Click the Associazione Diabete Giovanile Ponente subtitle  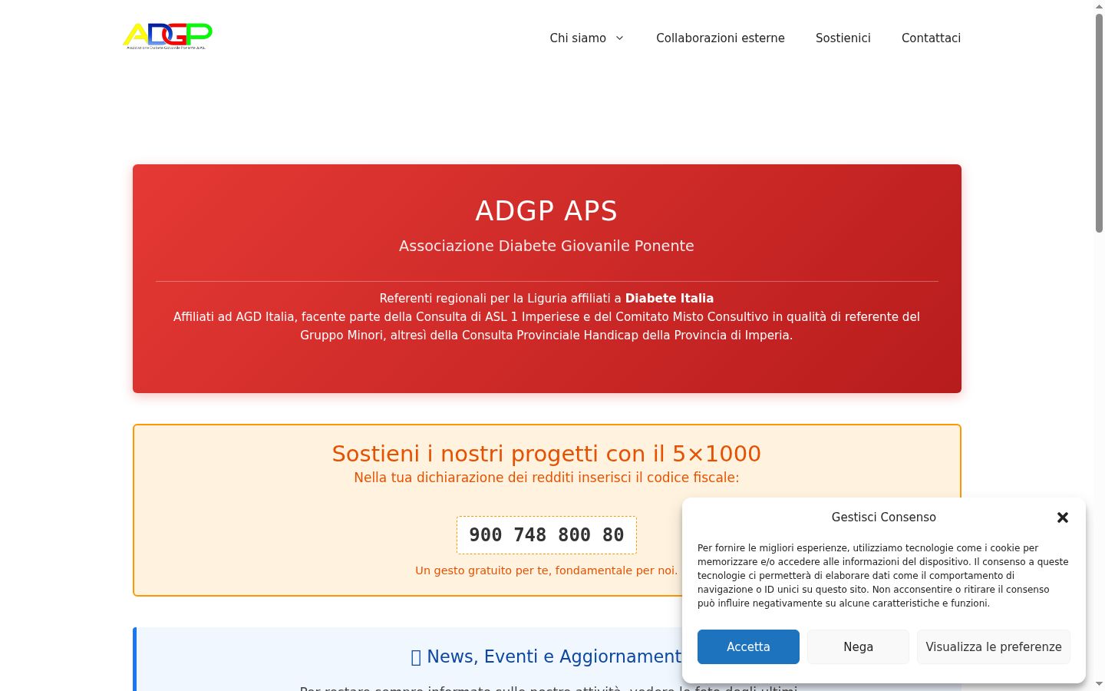(546, 246)
